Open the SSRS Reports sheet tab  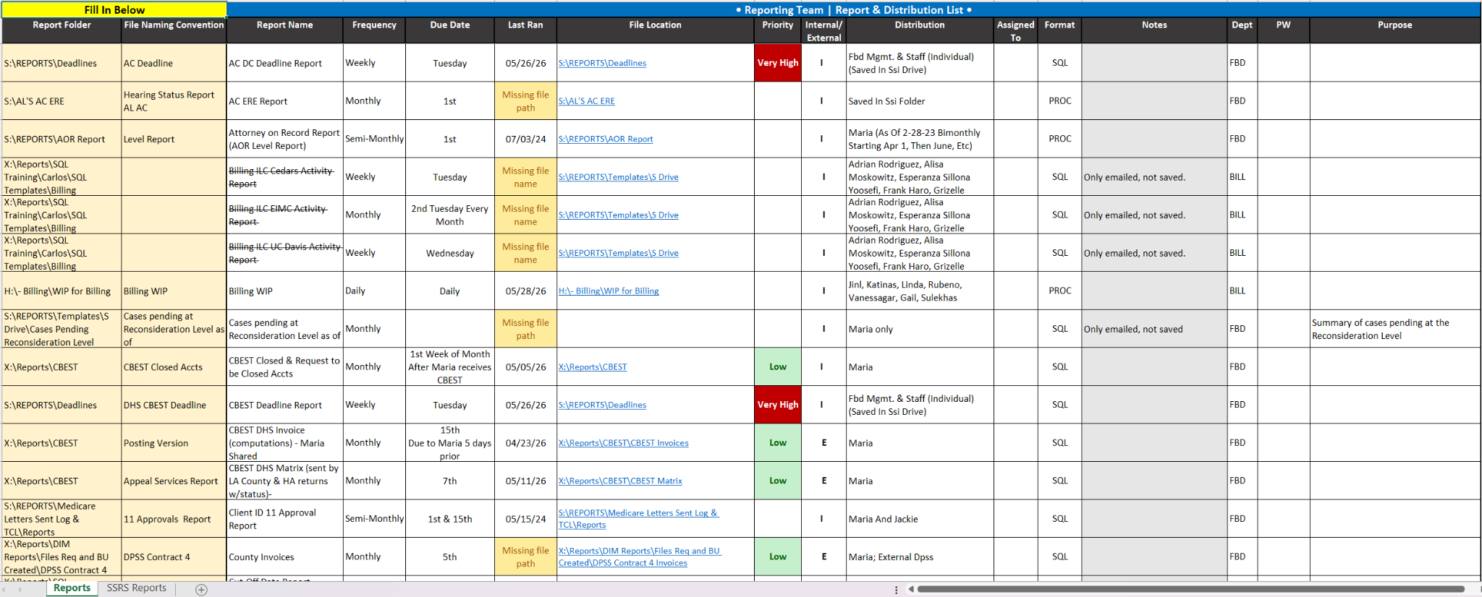137,588
